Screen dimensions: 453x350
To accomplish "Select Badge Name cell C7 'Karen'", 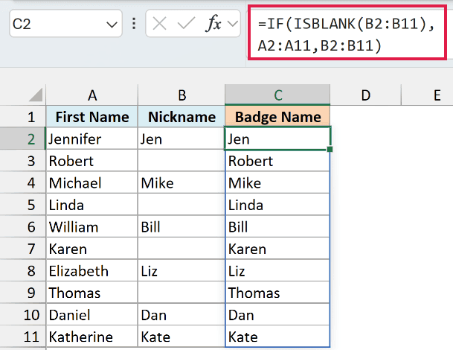I will [277, 249].
